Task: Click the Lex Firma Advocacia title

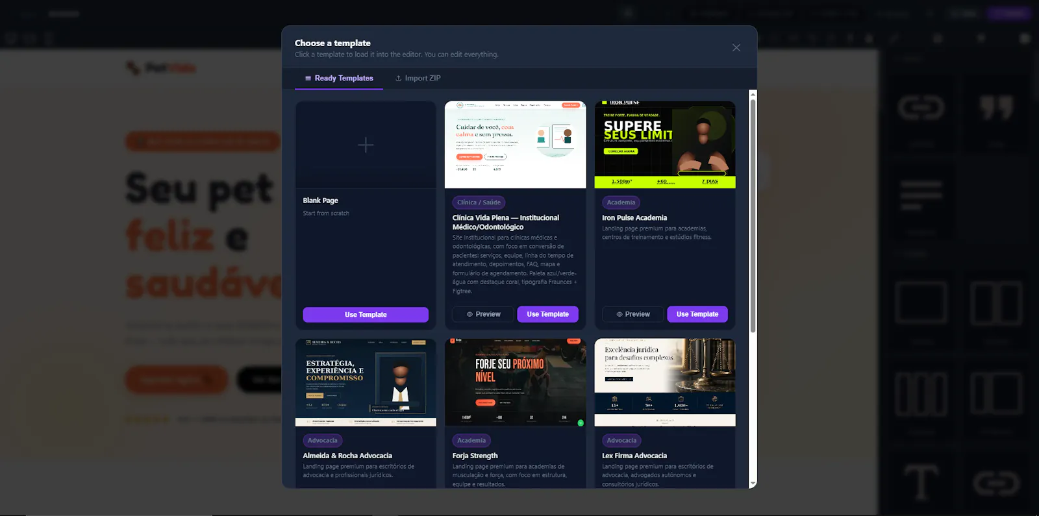Action: pos(634,456)
